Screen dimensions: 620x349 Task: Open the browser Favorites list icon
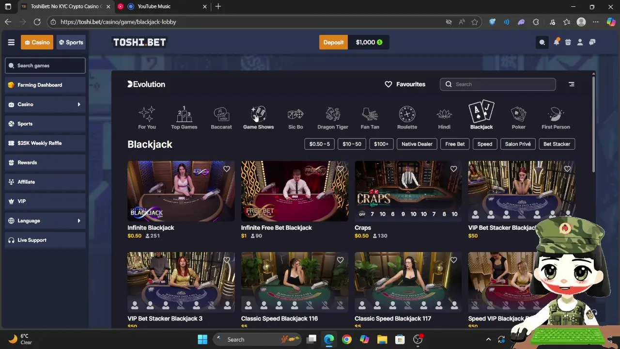pyautogui.click(x=567, y=22)
